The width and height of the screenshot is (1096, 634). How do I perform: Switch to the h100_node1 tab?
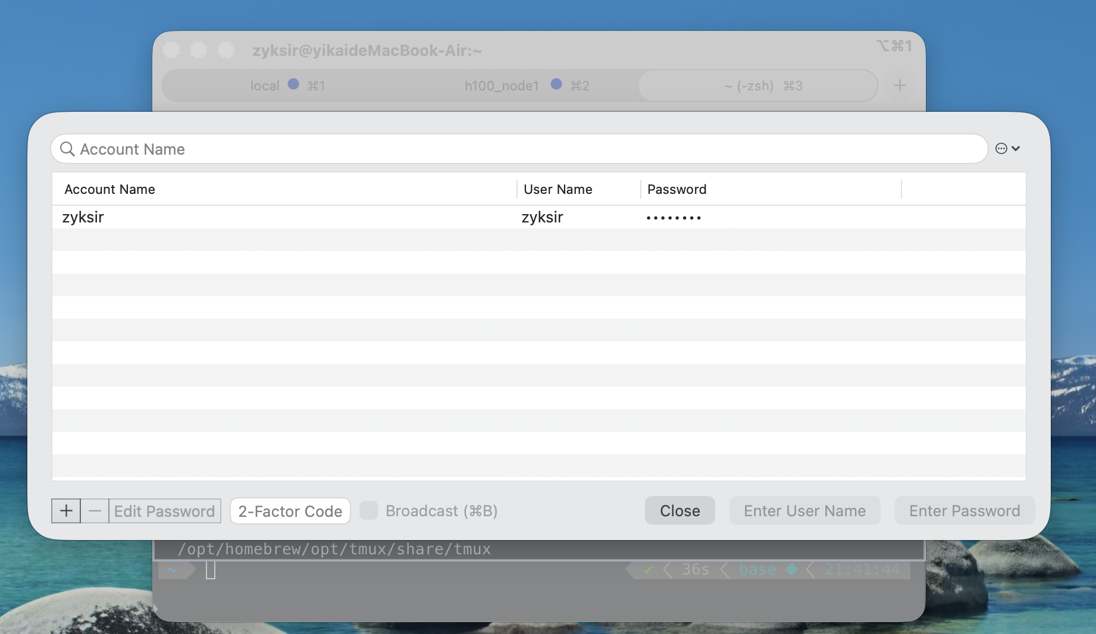pos(501,86)
